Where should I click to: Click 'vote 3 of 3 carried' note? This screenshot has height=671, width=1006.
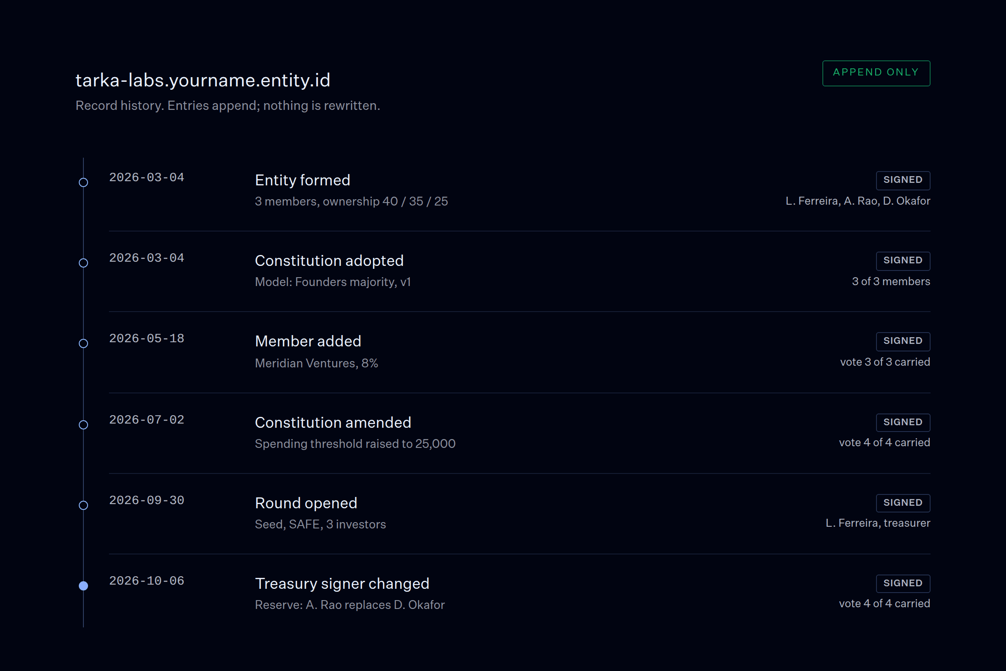[x=885, y=362]
